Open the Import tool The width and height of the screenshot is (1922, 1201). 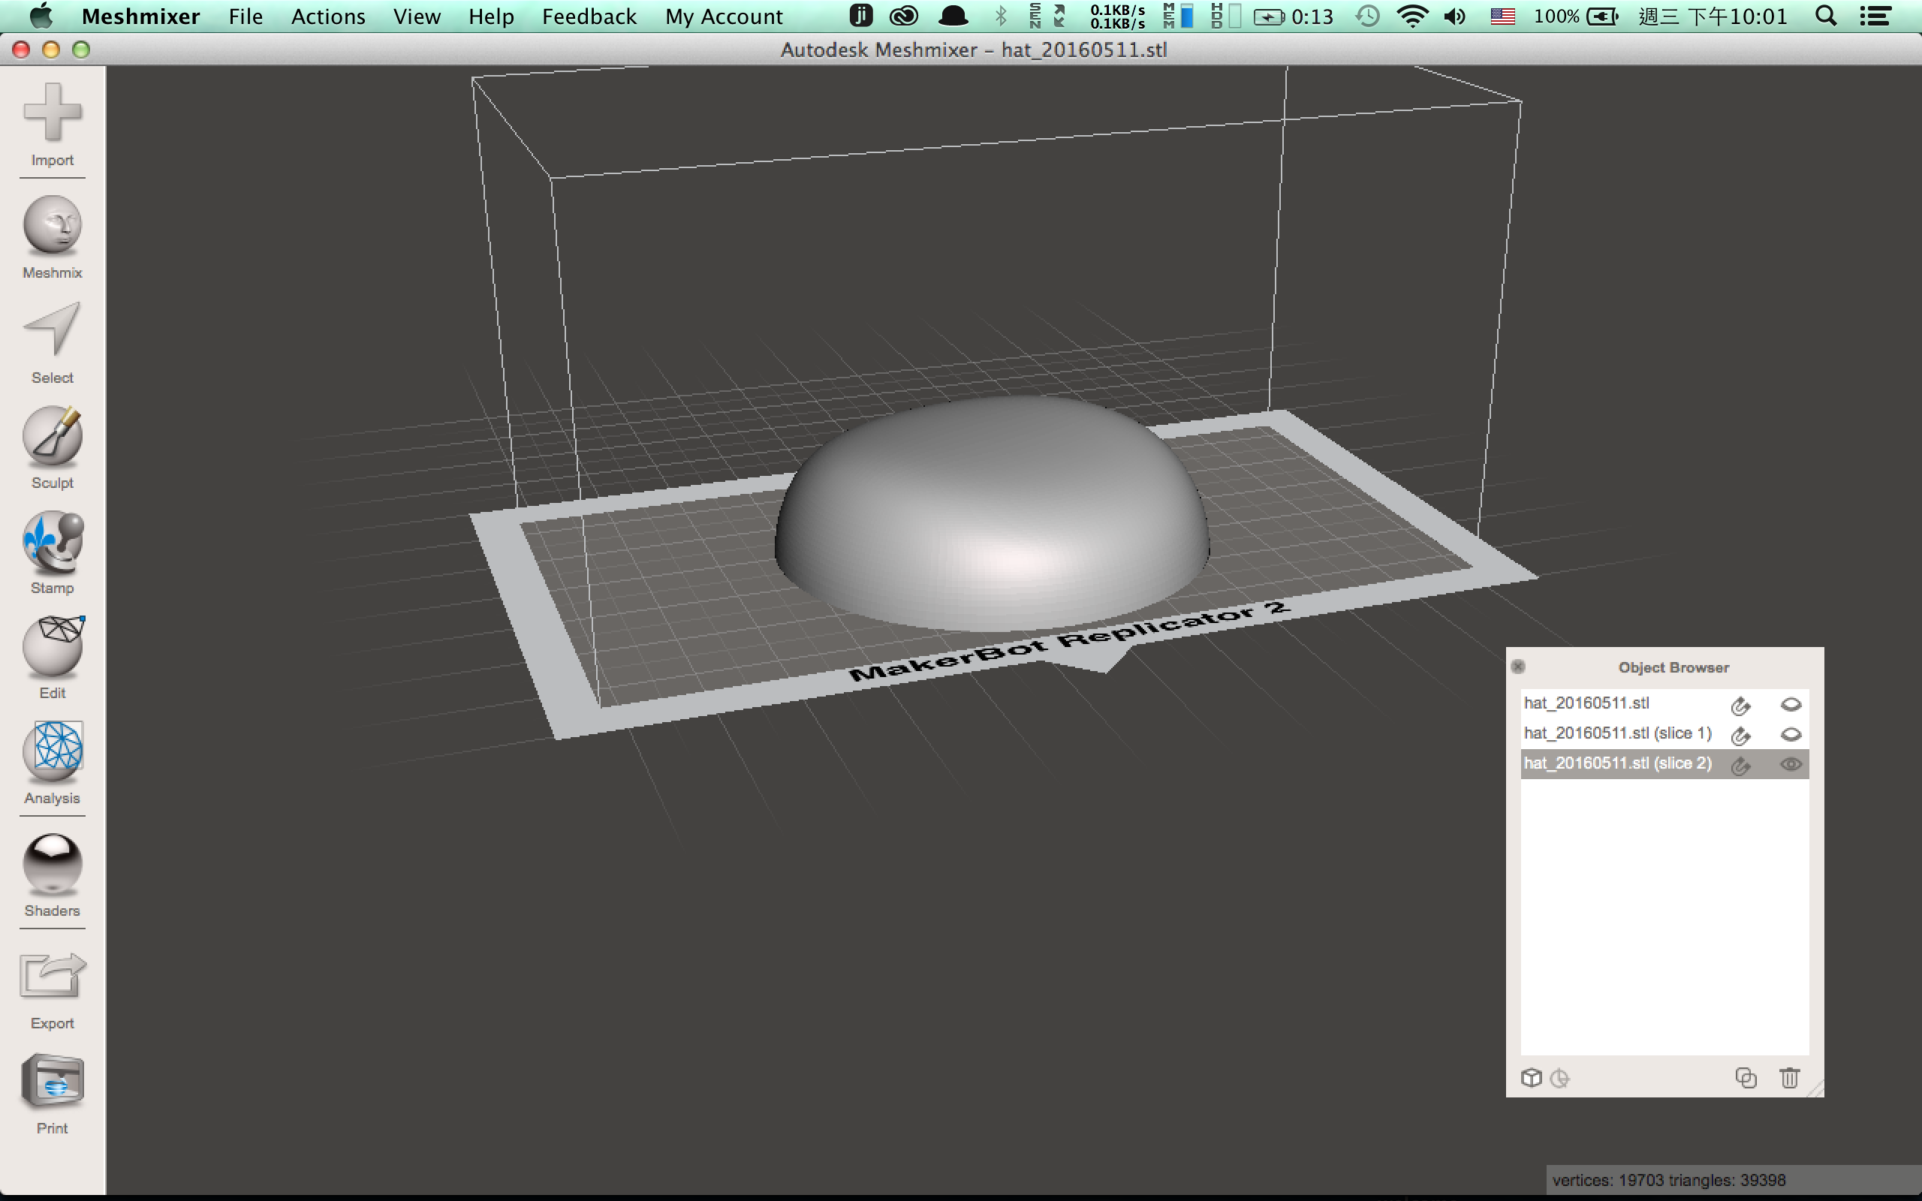point(53,124)
